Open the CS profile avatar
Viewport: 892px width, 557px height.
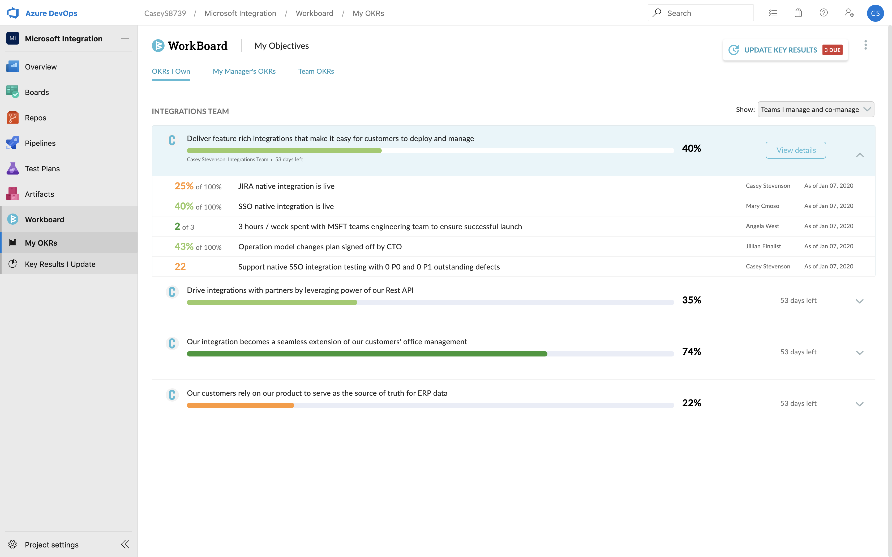(875, 13)
